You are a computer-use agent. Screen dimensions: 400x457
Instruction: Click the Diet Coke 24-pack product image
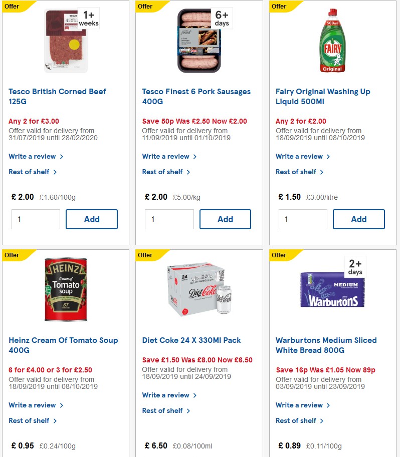coord(199,289)
